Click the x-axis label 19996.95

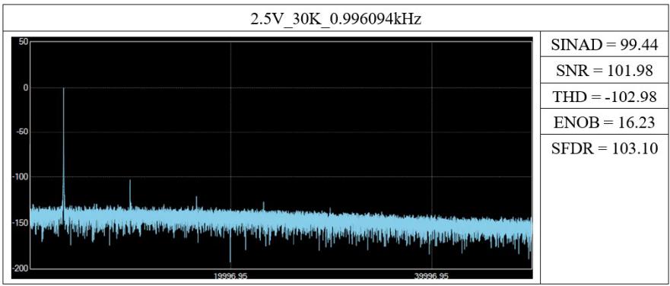coord(230,276)
